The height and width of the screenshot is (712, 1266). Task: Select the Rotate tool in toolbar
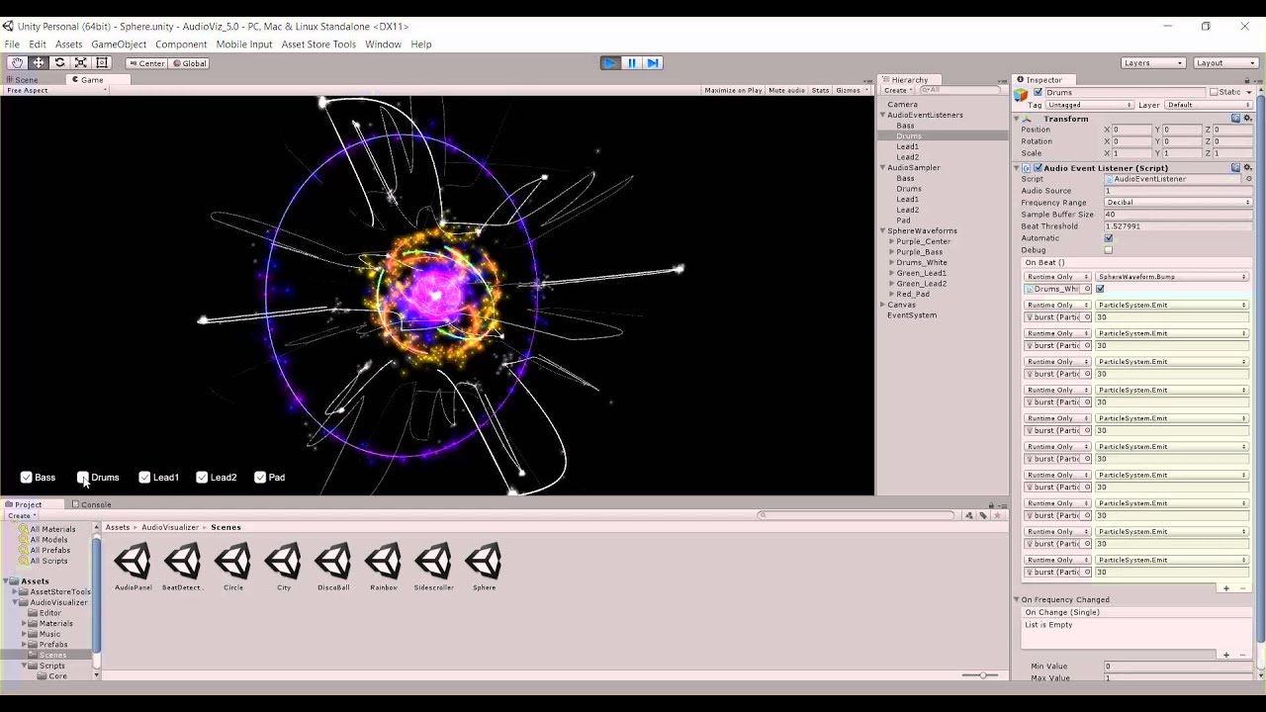click(x=59, y=62)
